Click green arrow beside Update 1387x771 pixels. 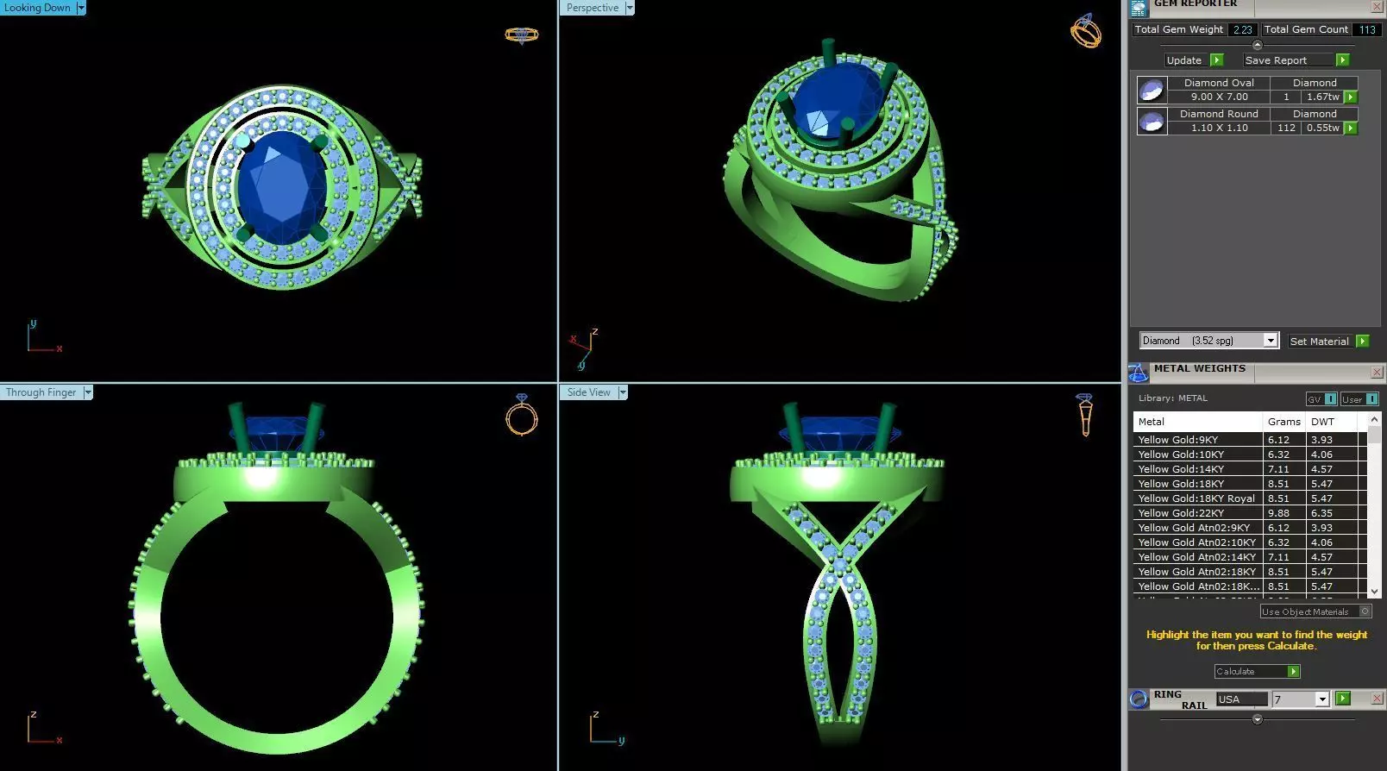coord(1217,60)
